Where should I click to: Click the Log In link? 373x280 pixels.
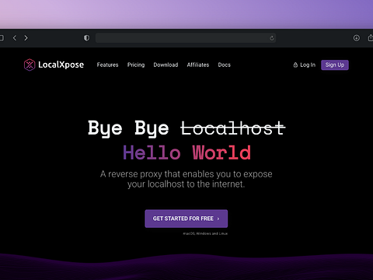tap(305, 65)
